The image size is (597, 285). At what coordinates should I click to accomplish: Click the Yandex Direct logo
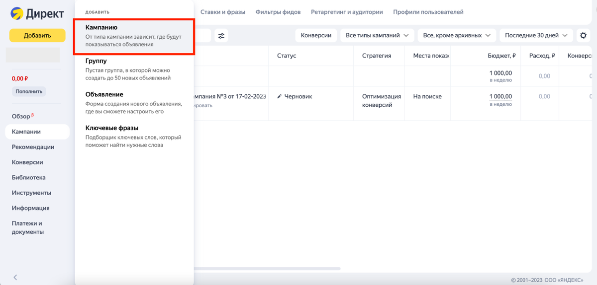(37, 13)
